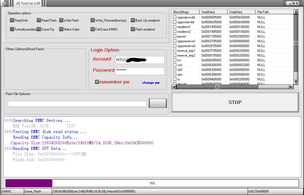The width and height of the screenshot is (304, 195).
Task: Select modemst1 partition checkbox
Action: coord(175,27)
